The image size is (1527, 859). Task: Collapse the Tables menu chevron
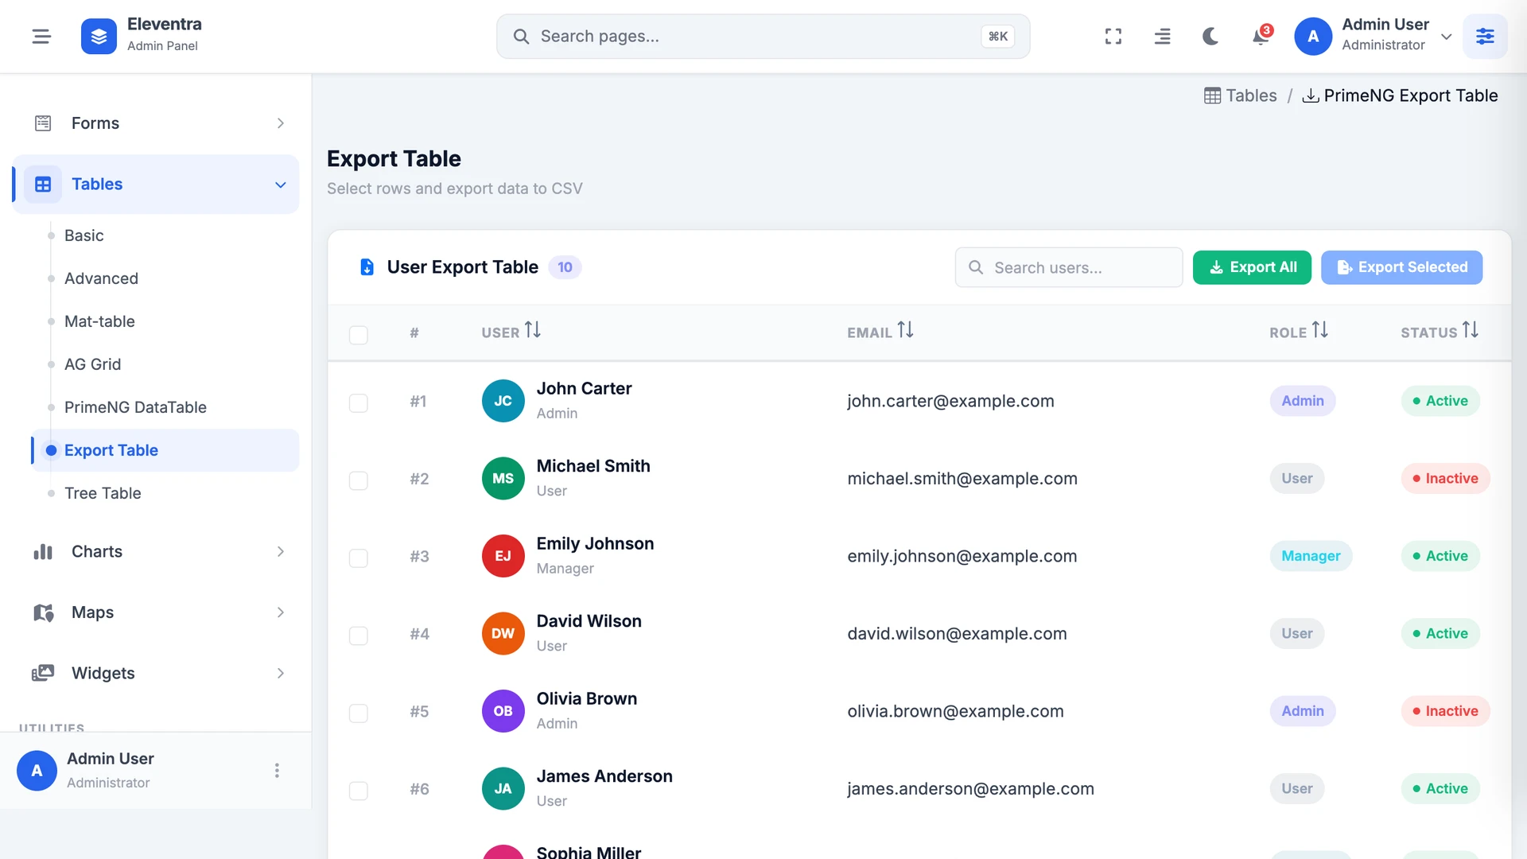pyautogui.click(x=280, y=185)
